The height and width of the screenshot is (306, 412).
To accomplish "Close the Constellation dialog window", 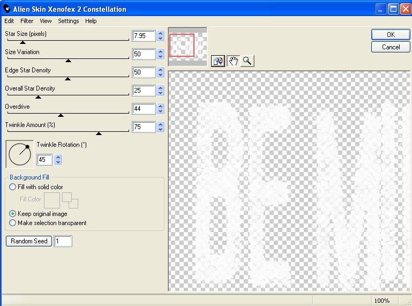I will click(x=406, y=9).
